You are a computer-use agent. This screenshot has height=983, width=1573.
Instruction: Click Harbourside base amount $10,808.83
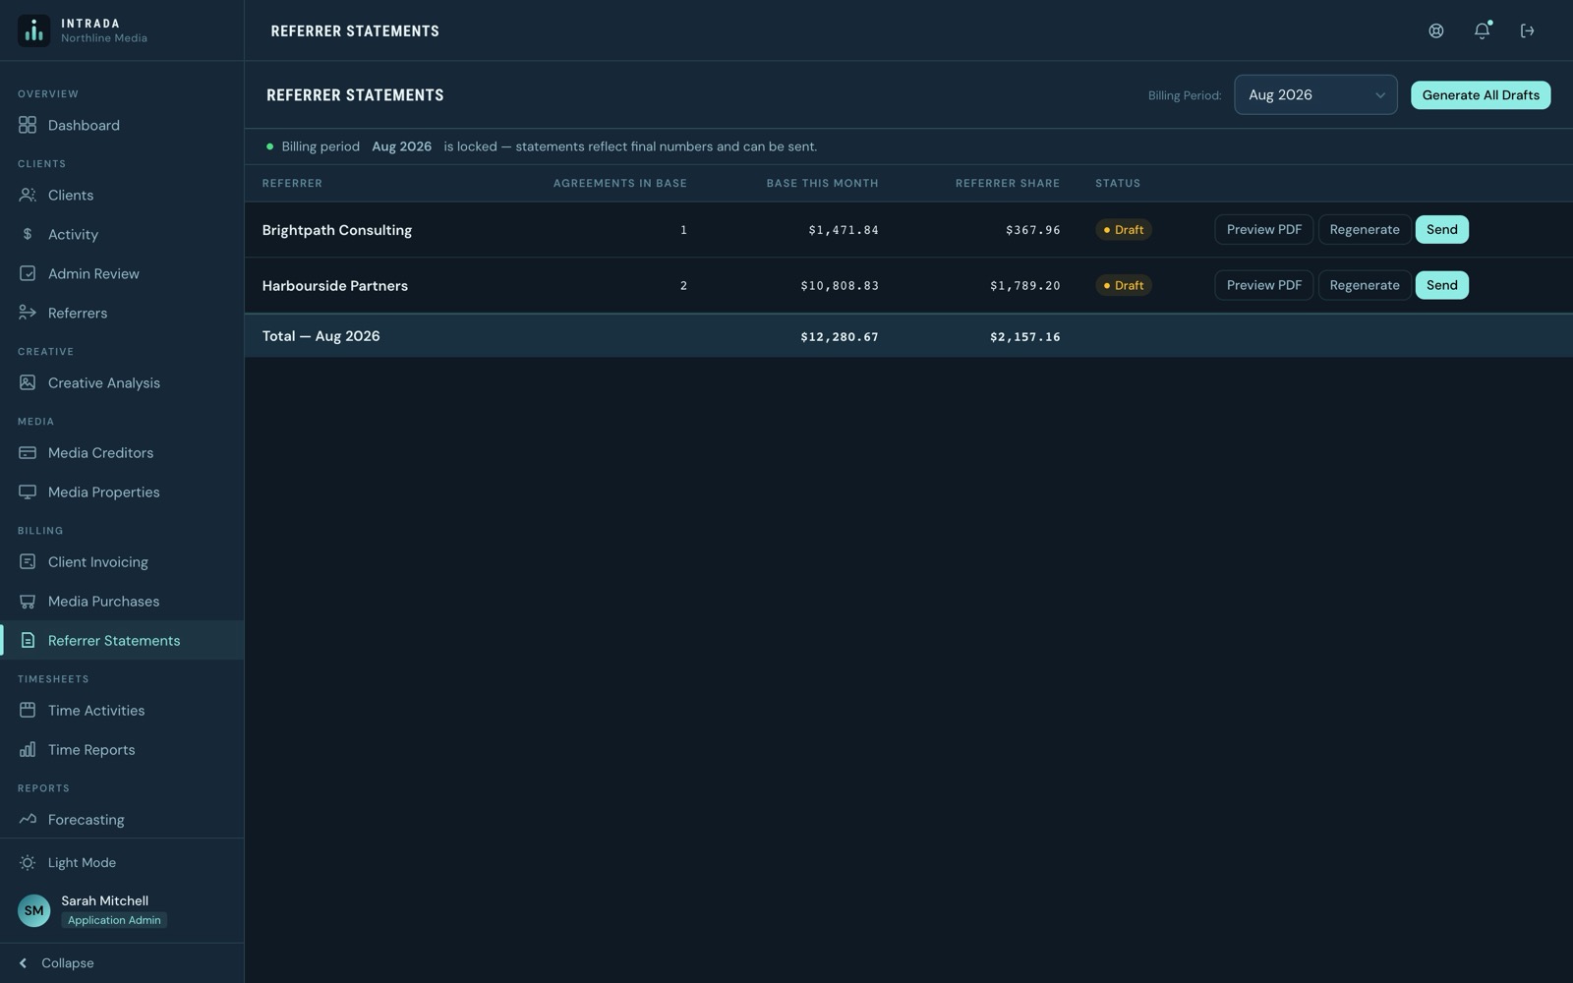(840, 285)
